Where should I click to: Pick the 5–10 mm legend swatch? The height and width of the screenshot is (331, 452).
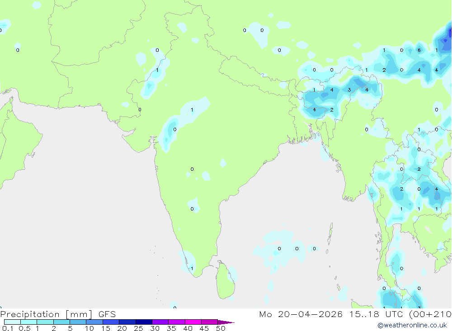point(78,322)
